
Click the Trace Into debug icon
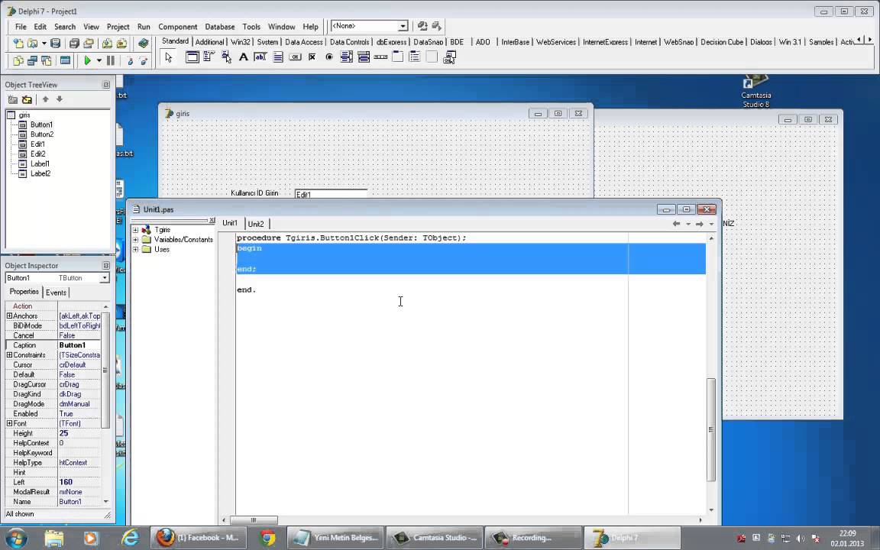click(x=130, y=60)
